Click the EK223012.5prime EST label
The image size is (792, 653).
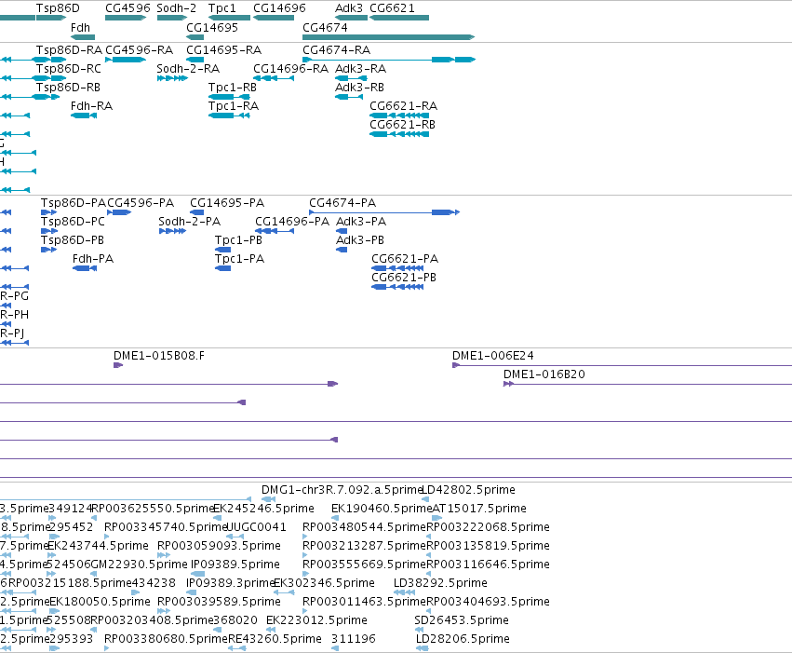[316, 620]
